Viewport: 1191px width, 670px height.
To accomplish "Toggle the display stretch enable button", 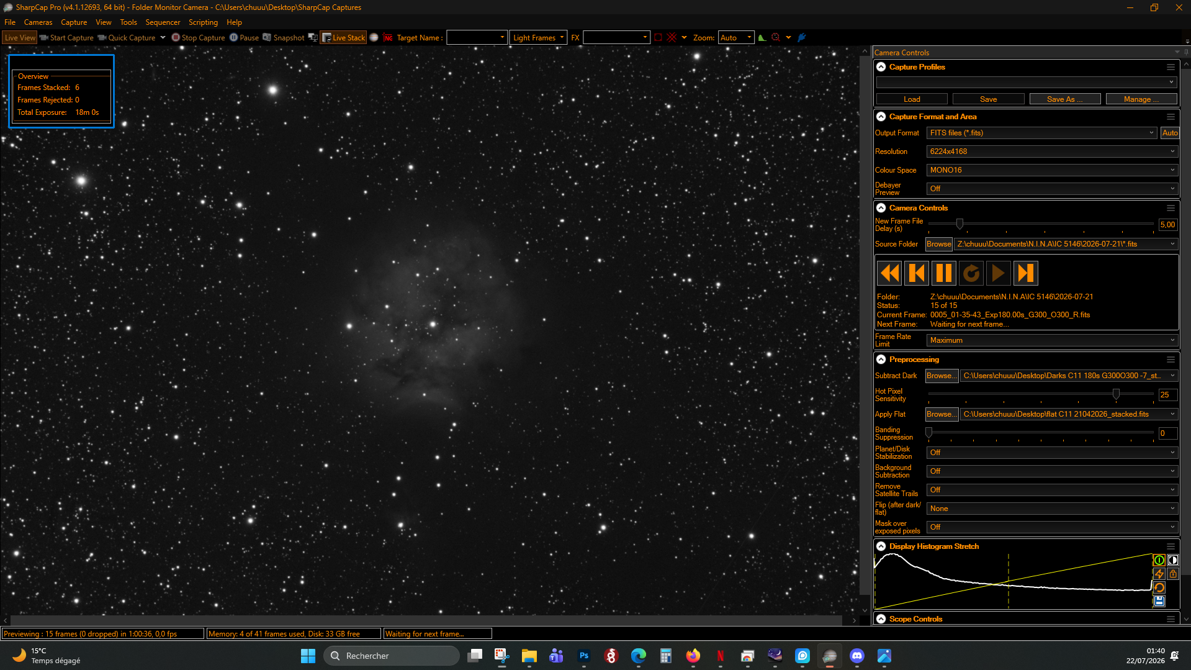I will (x=1159, y=560).
